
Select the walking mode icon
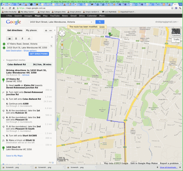22,38
